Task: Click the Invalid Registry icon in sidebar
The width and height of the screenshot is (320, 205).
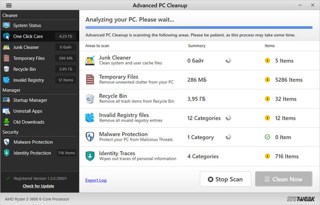Action: (x=6, y=80)
